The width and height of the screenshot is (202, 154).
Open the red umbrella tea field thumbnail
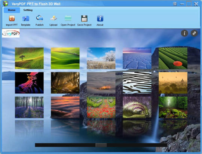173,58
